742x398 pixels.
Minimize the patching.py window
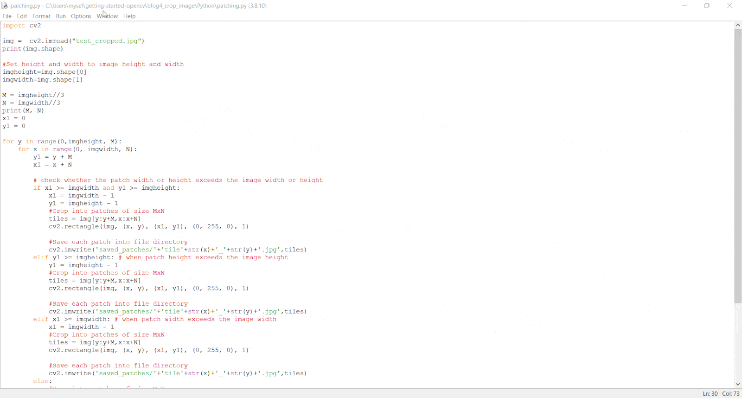pos(684,6)
